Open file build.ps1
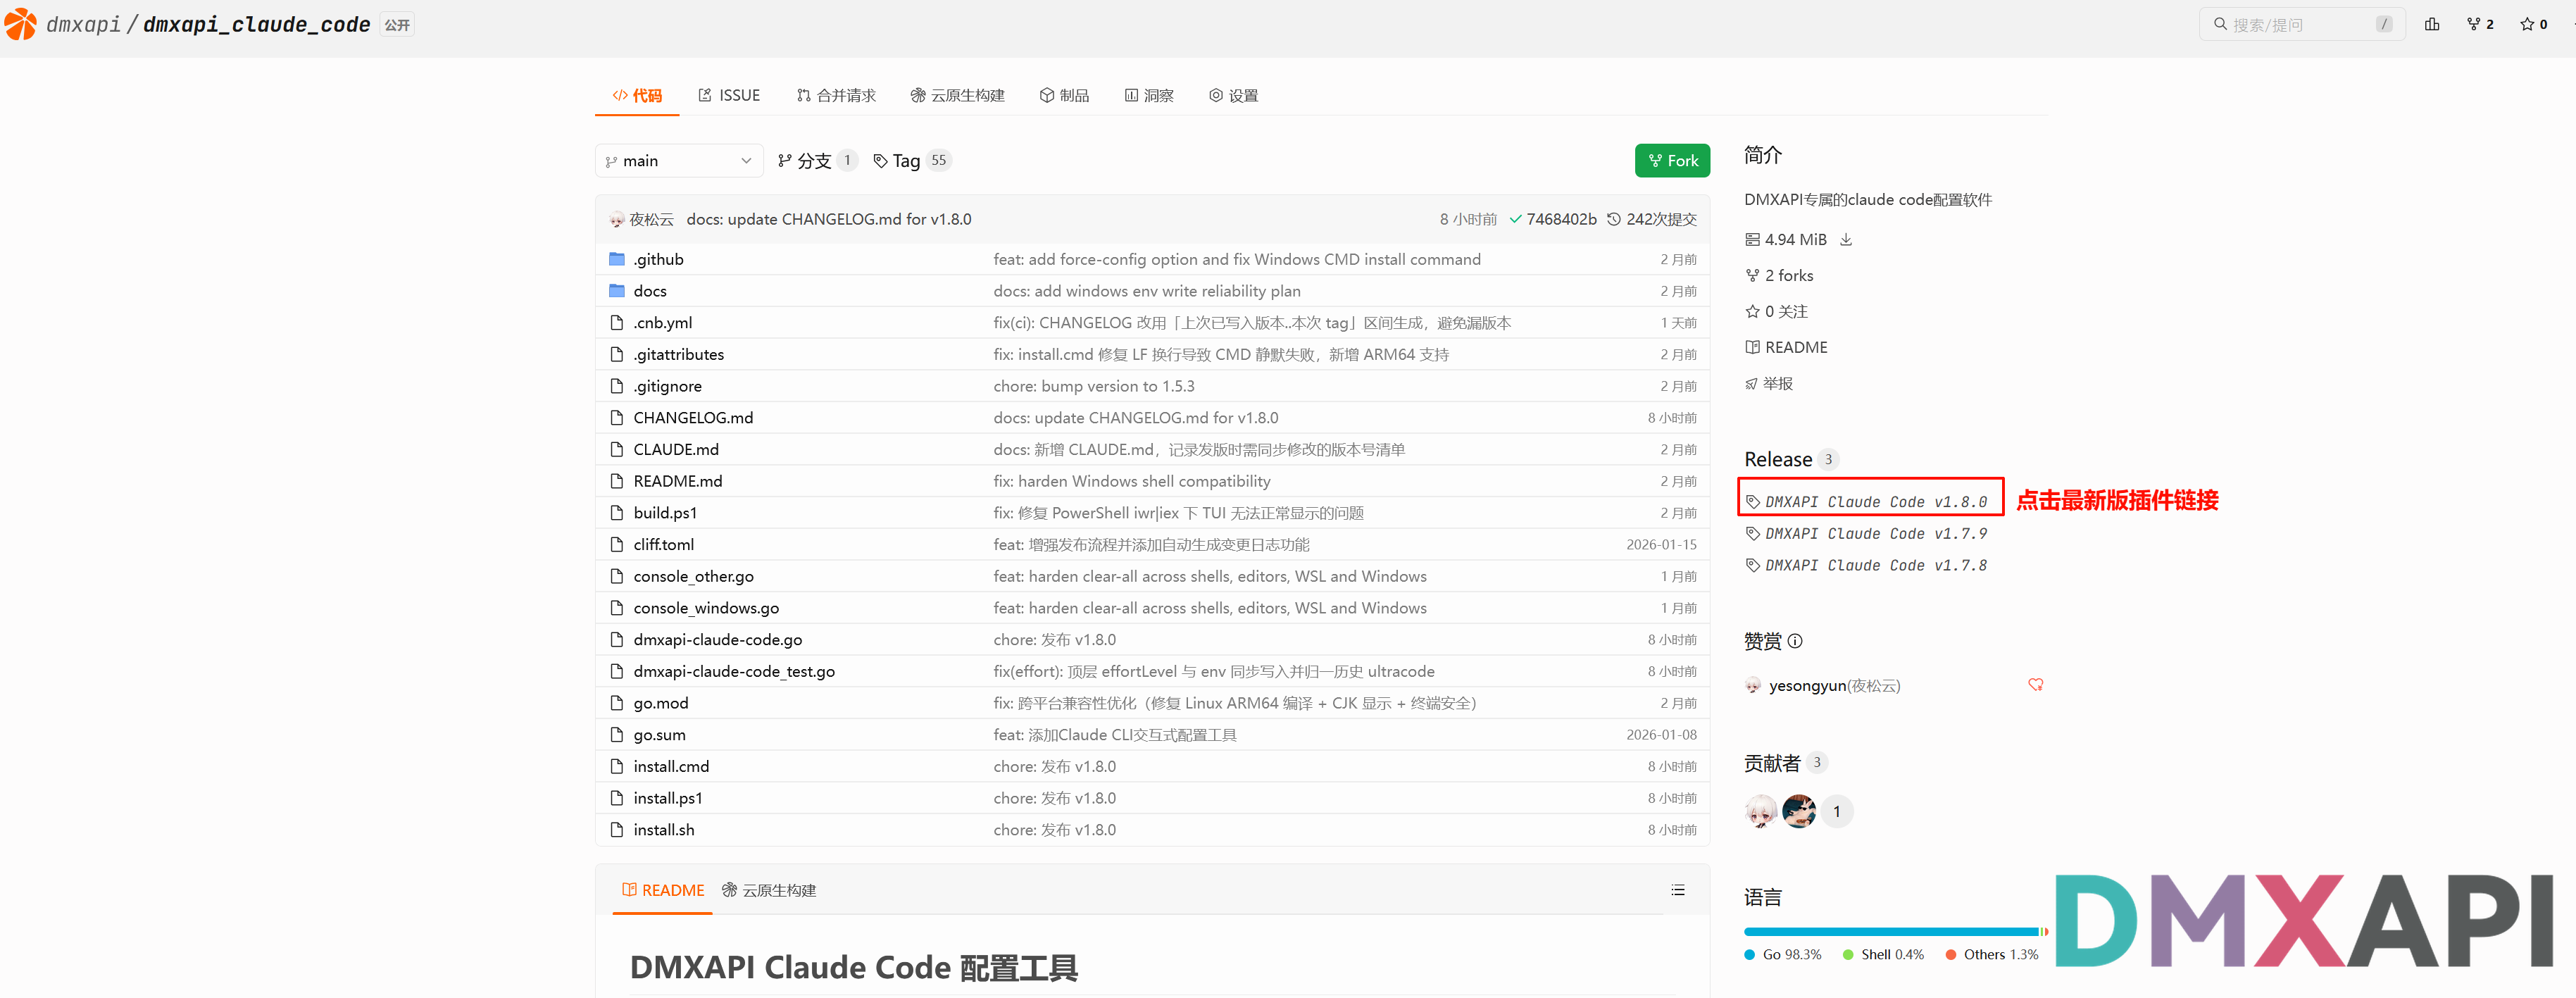Viewport: 2576px width, 998px height. click(x=665, y=513)
